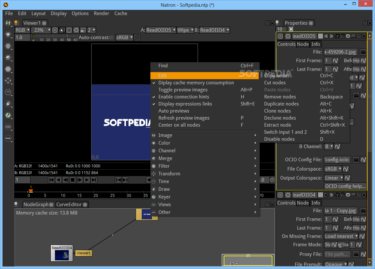Stop playback button in viewer
The image size is (375, 269).
click(73, 180)
